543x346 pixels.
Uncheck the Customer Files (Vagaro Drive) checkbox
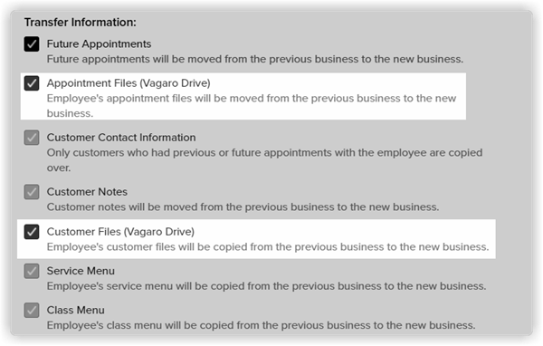coord(32,232)
